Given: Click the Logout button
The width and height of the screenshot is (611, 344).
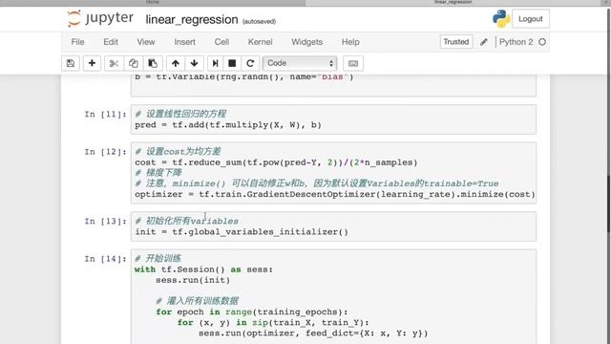Looking at the screenshot, I should pos(531,19).
